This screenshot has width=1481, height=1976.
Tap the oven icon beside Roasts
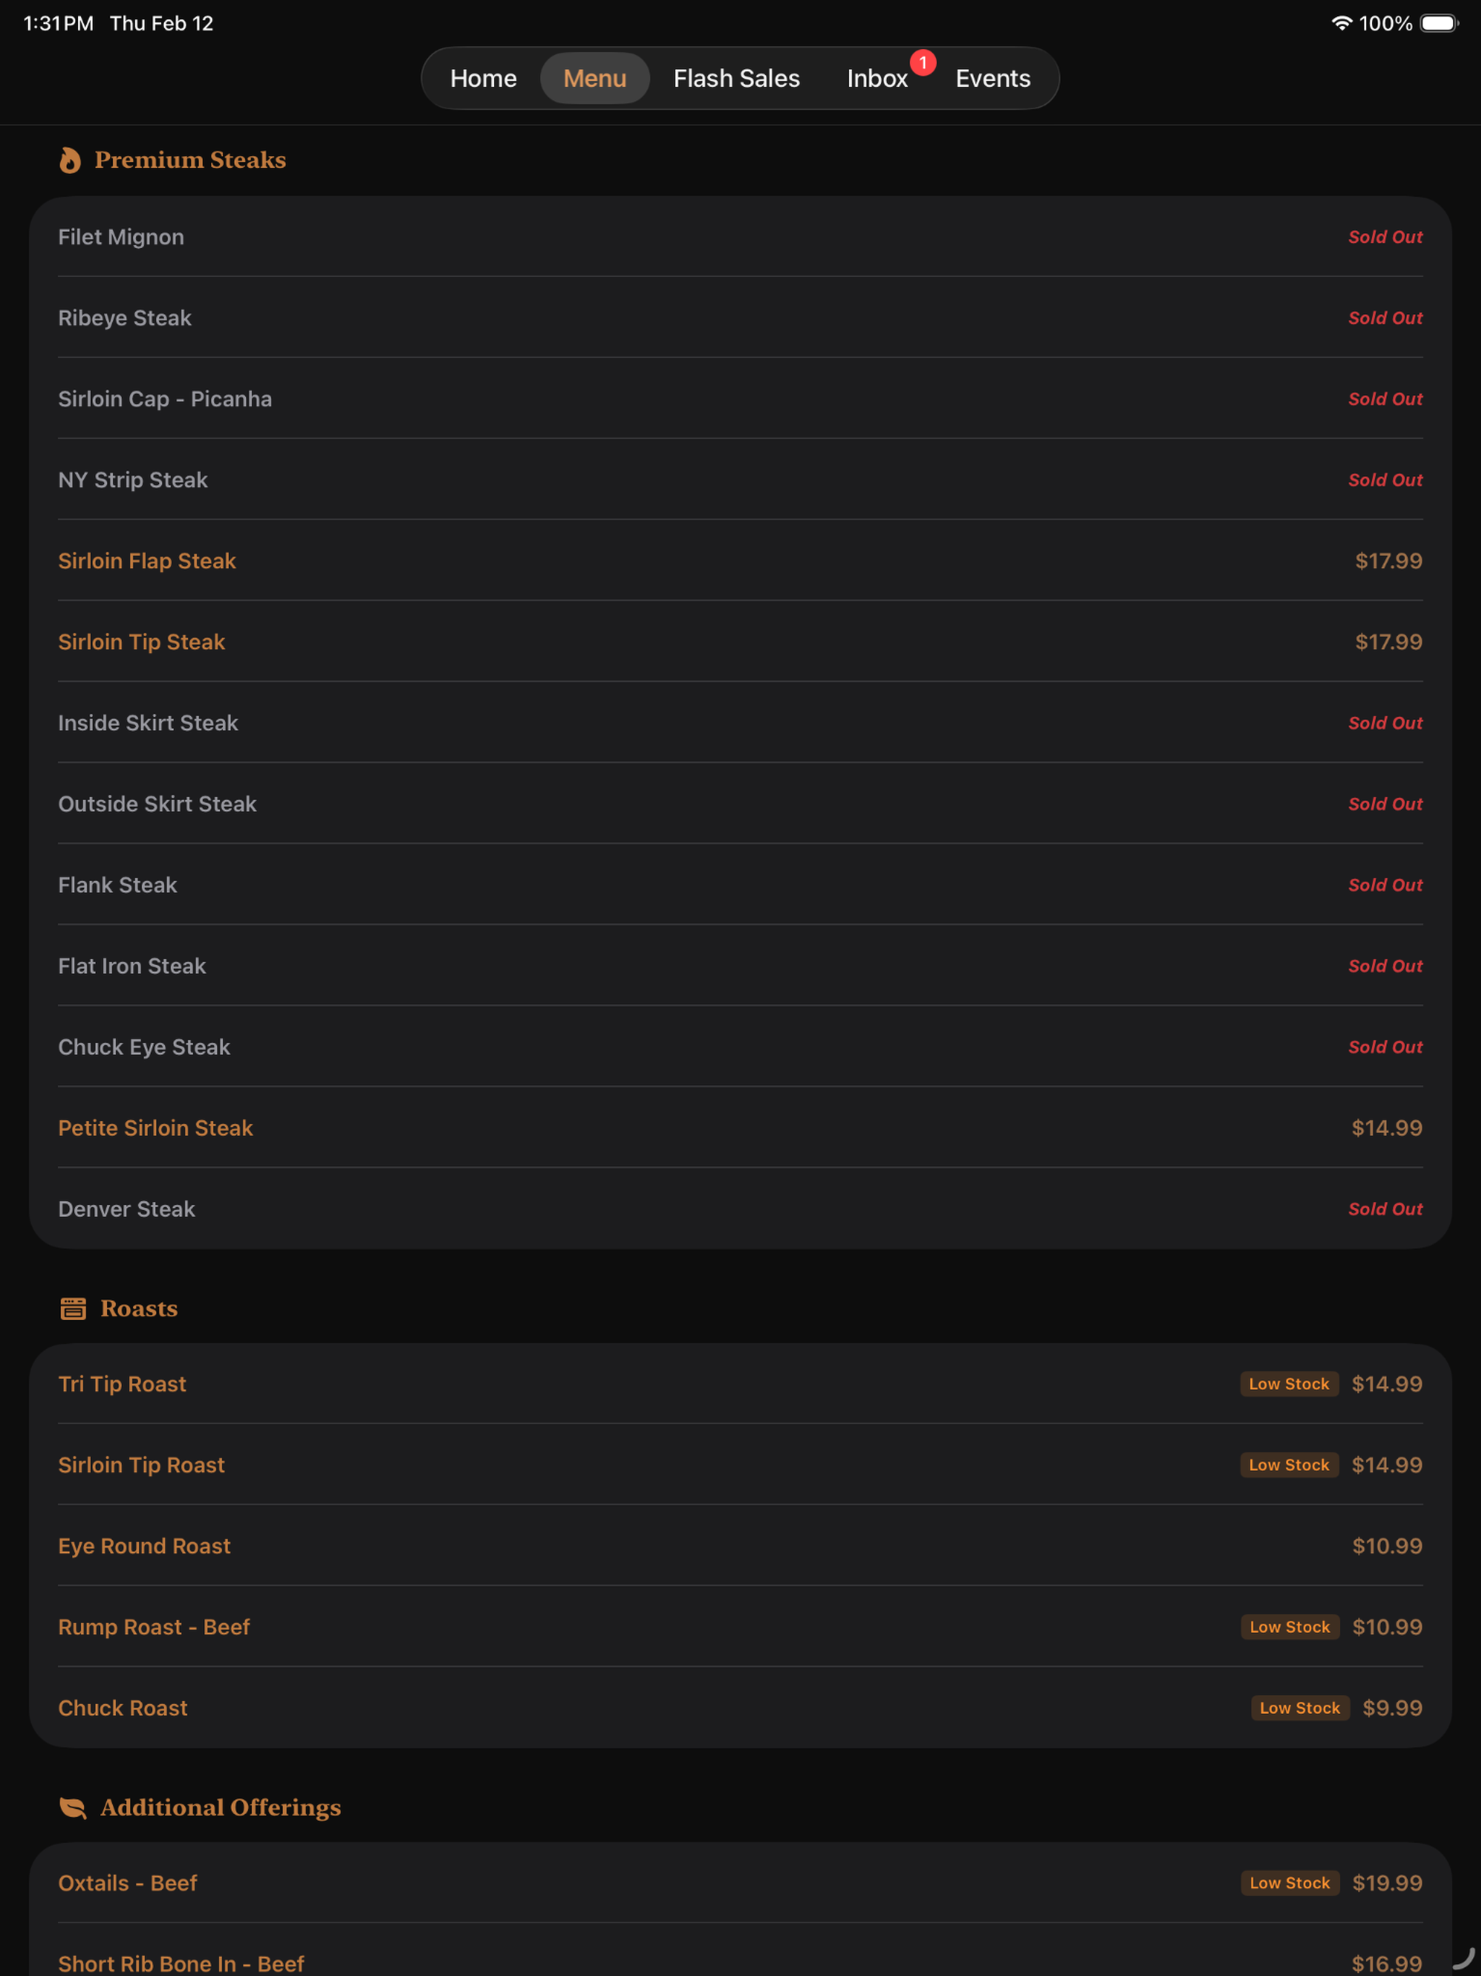[x=72, y=1308]
